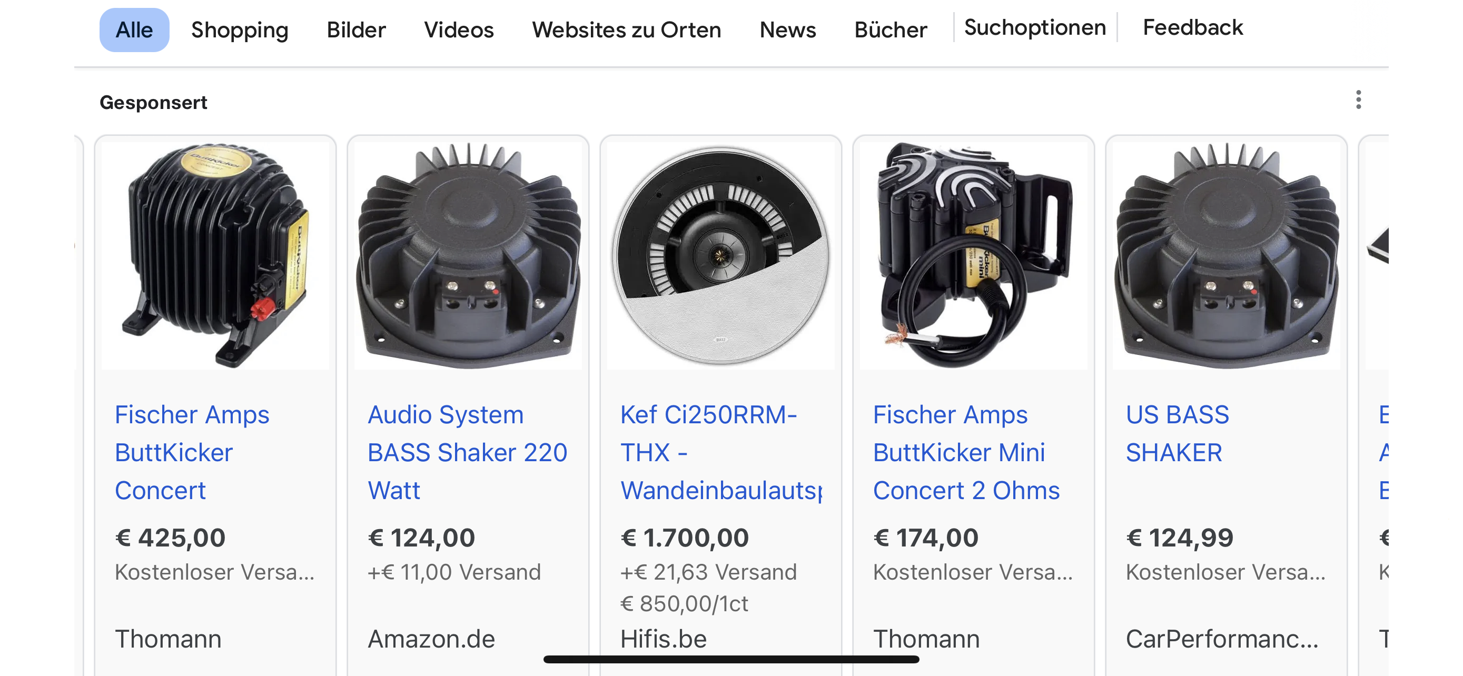Open Fischer Amps ButtKicker Mini Concert link
1463x676 pixels.
point(966,452)
